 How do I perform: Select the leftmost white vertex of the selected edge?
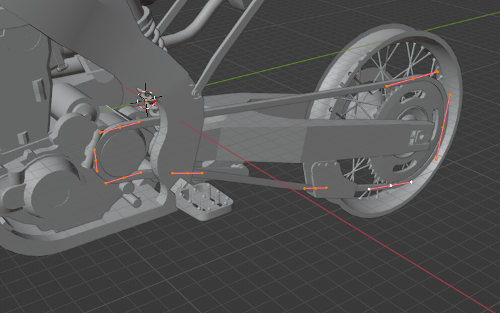pyautogui.click(x=369, y=189)
